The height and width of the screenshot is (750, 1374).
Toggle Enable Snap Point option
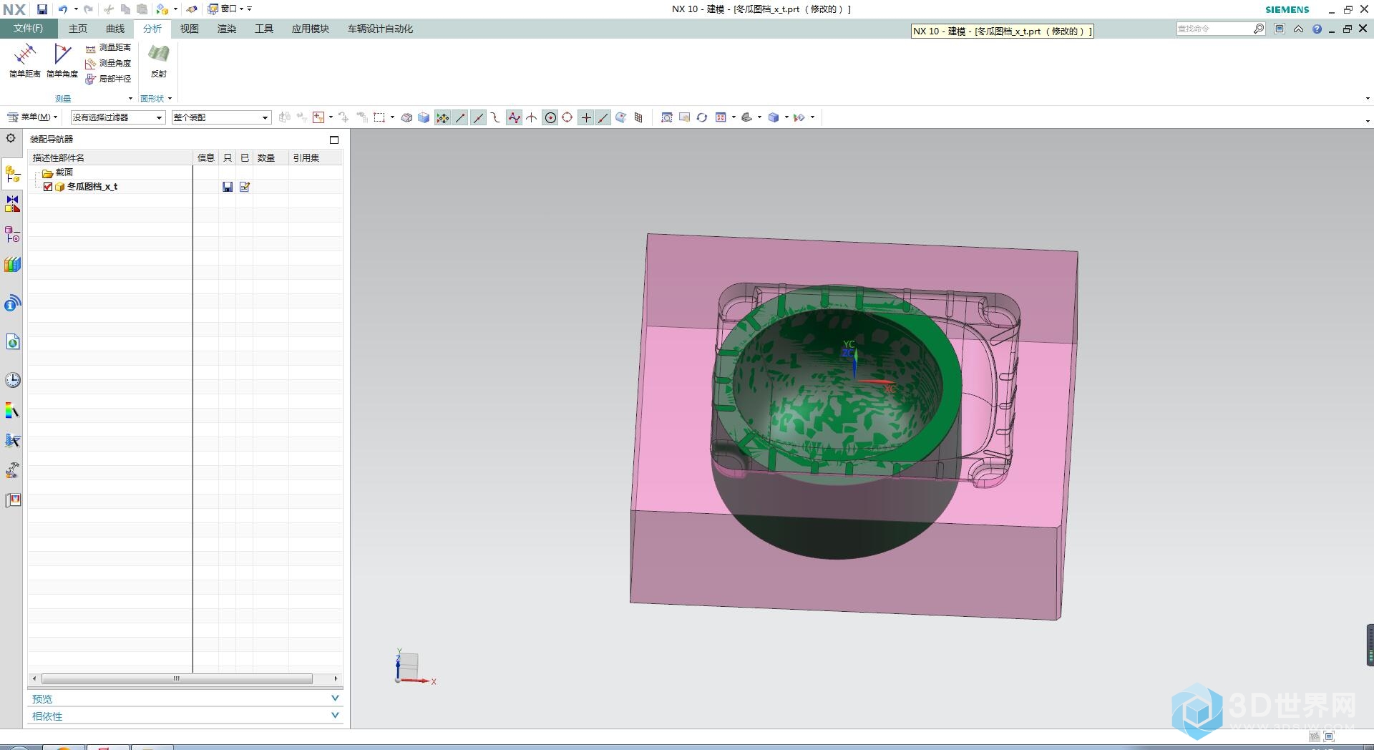coord(443,117)
